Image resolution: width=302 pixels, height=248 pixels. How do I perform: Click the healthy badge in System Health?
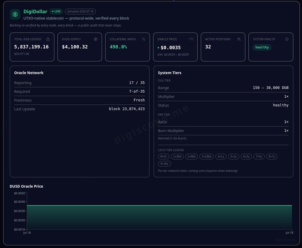pyautogui.click(x=262, y=47)
